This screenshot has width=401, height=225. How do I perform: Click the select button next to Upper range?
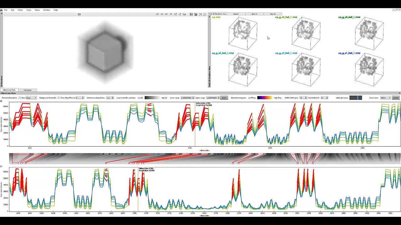(x=224, y=98)
